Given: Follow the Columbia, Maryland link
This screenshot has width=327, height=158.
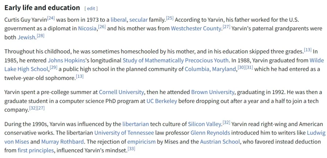Looking at the screenshot, I should (x=210, y=69).
